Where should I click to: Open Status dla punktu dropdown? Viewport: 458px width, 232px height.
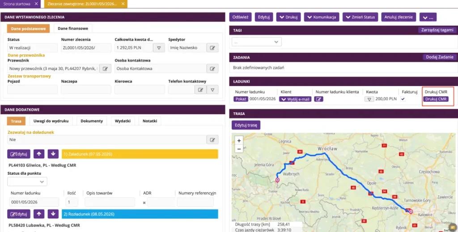27,182
